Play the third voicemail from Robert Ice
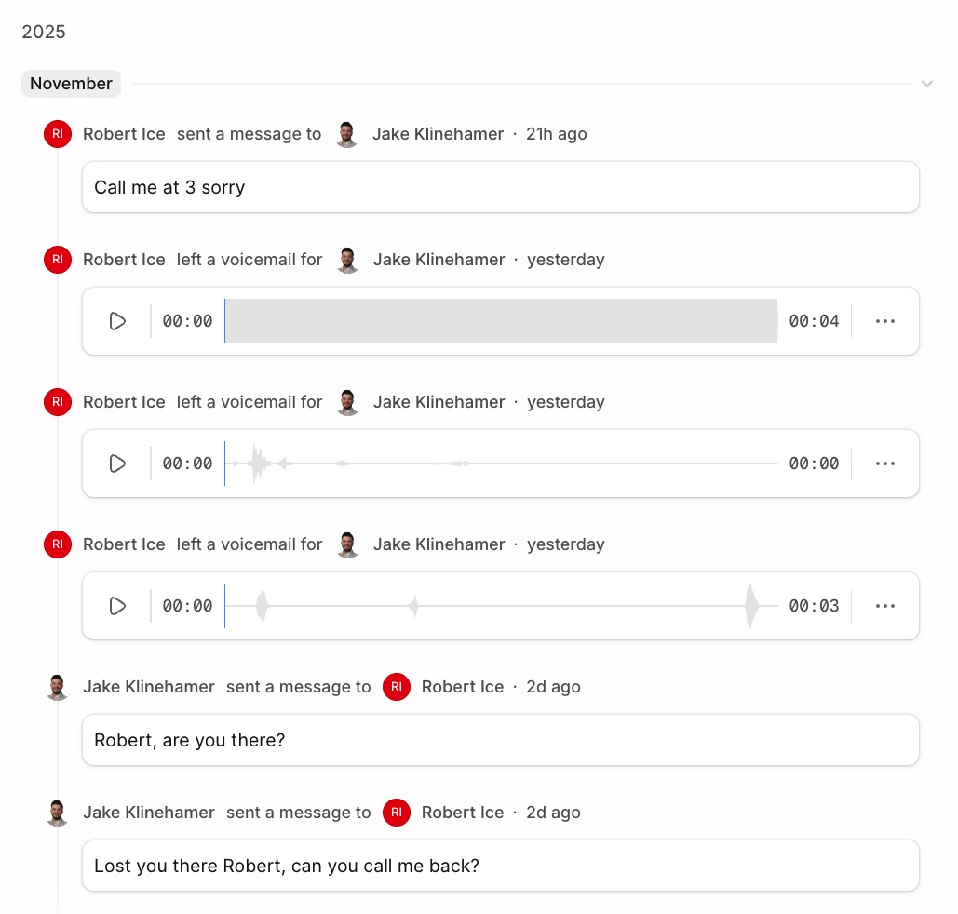Viewport: 958px width, 914px height. [116, 605]
